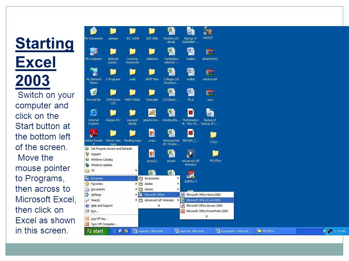Select Log Off in the Start menu
The image size is (349, 261).
coord(111,219)
